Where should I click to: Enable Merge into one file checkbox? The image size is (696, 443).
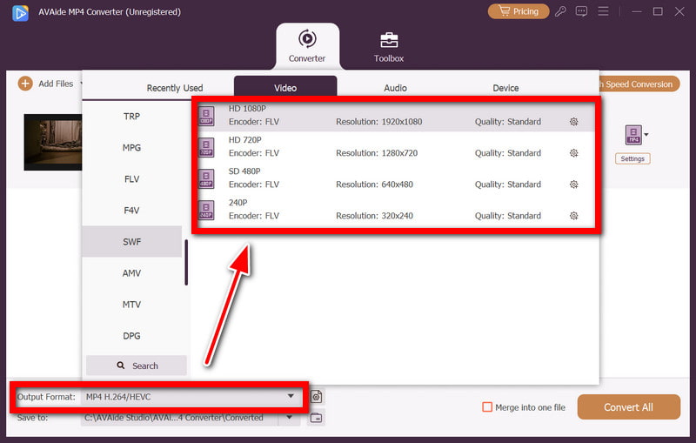coord(487,407)
